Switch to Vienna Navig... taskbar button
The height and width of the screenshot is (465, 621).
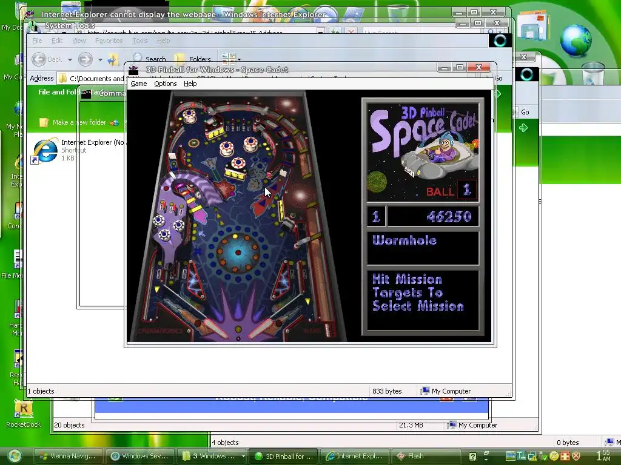(x=68, y=457)
